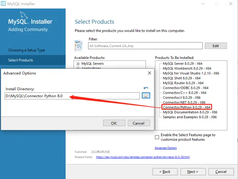Image resolution: width=238 pixels, height=179 pixels.
Task: Select Connector/J 8.0.29 - X86
Action: [181, 98]
